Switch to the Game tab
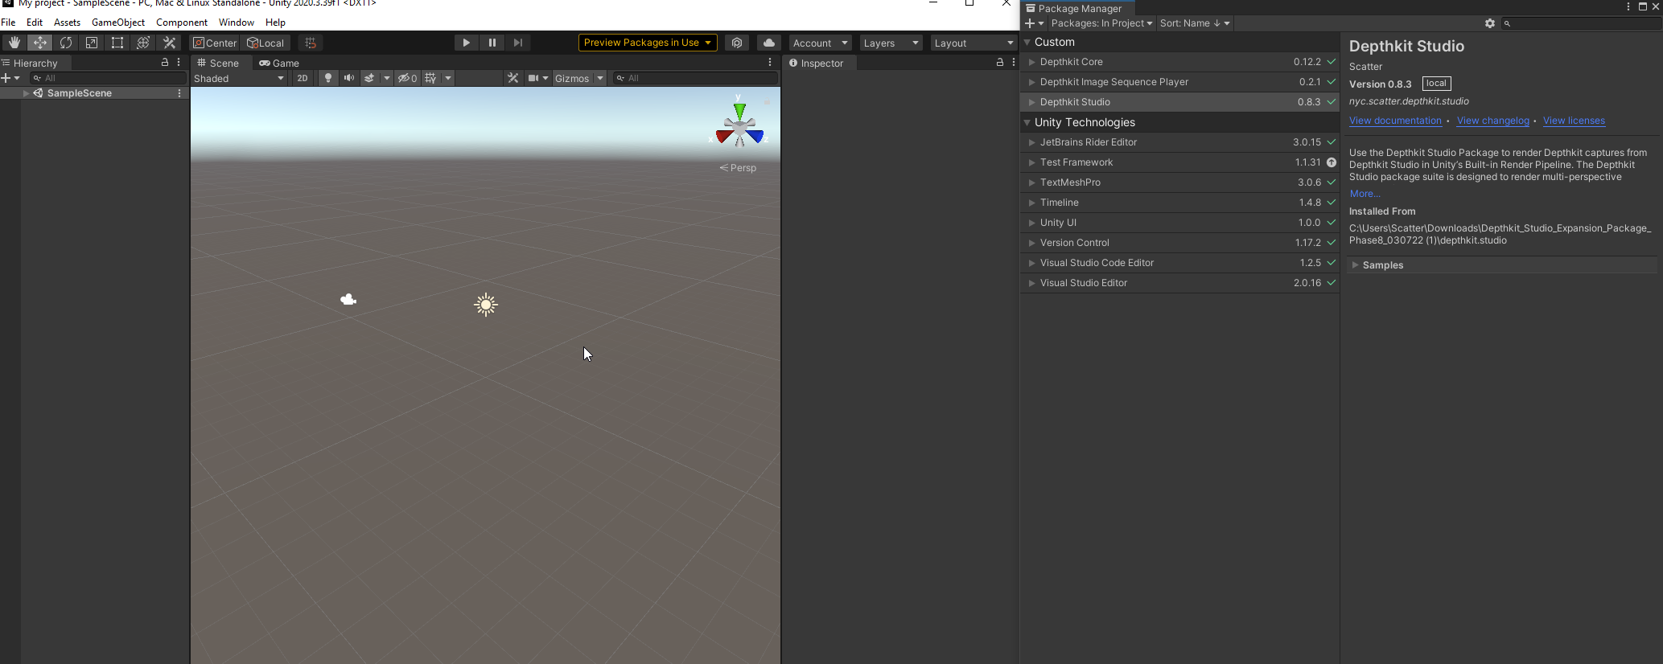 pos(279,63)
